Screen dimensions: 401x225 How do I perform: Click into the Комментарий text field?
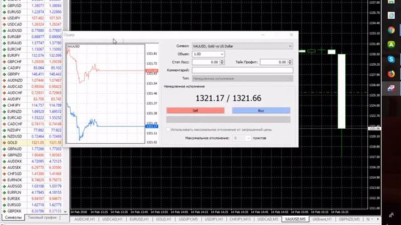[242, 70]
